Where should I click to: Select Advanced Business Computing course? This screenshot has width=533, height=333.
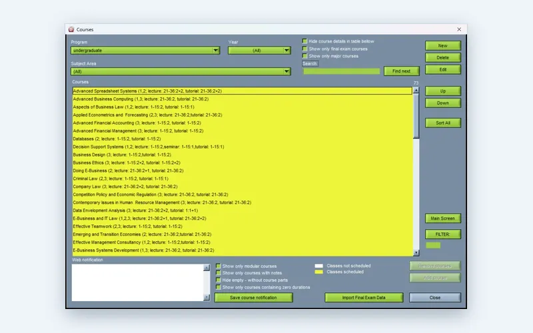[243, 99]
